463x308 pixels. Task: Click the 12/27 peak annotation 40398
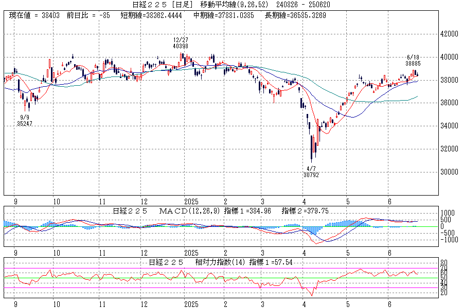coord(181,46)
